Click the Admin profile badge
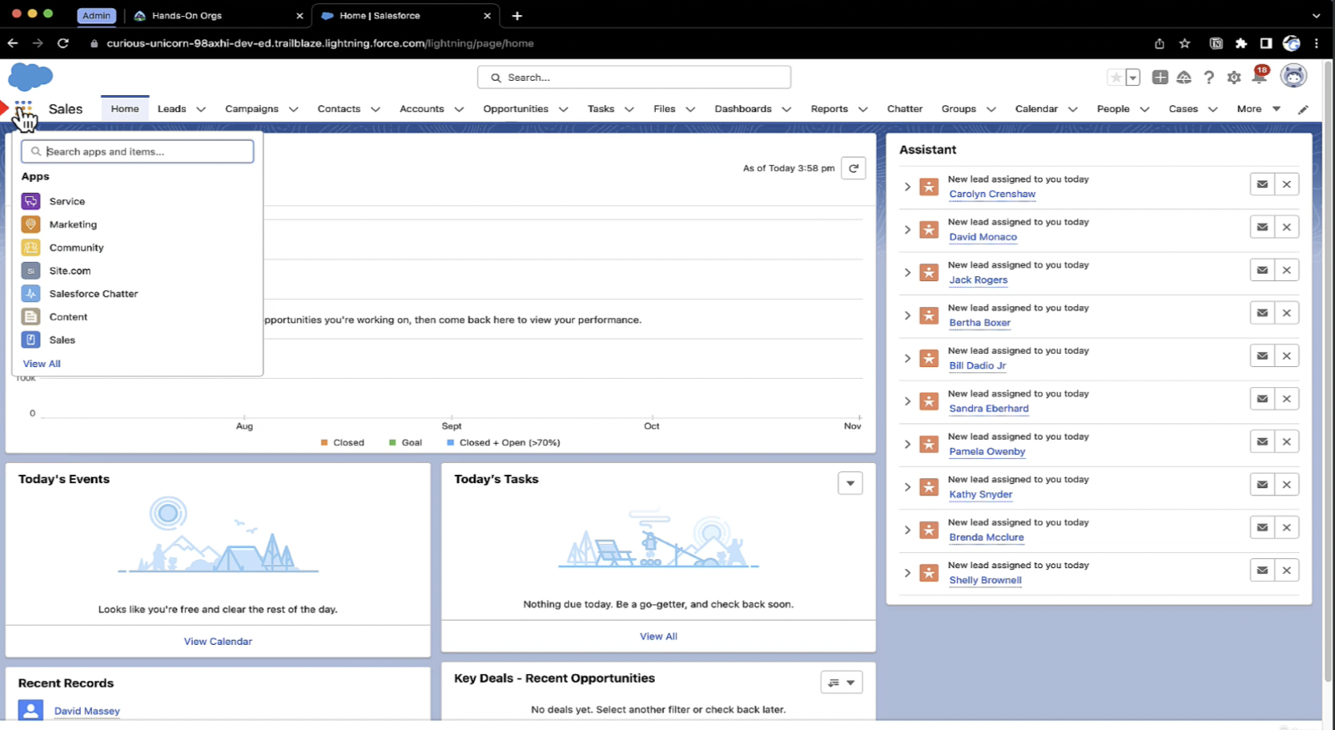 pyautogui.click(x=96, y=16)
